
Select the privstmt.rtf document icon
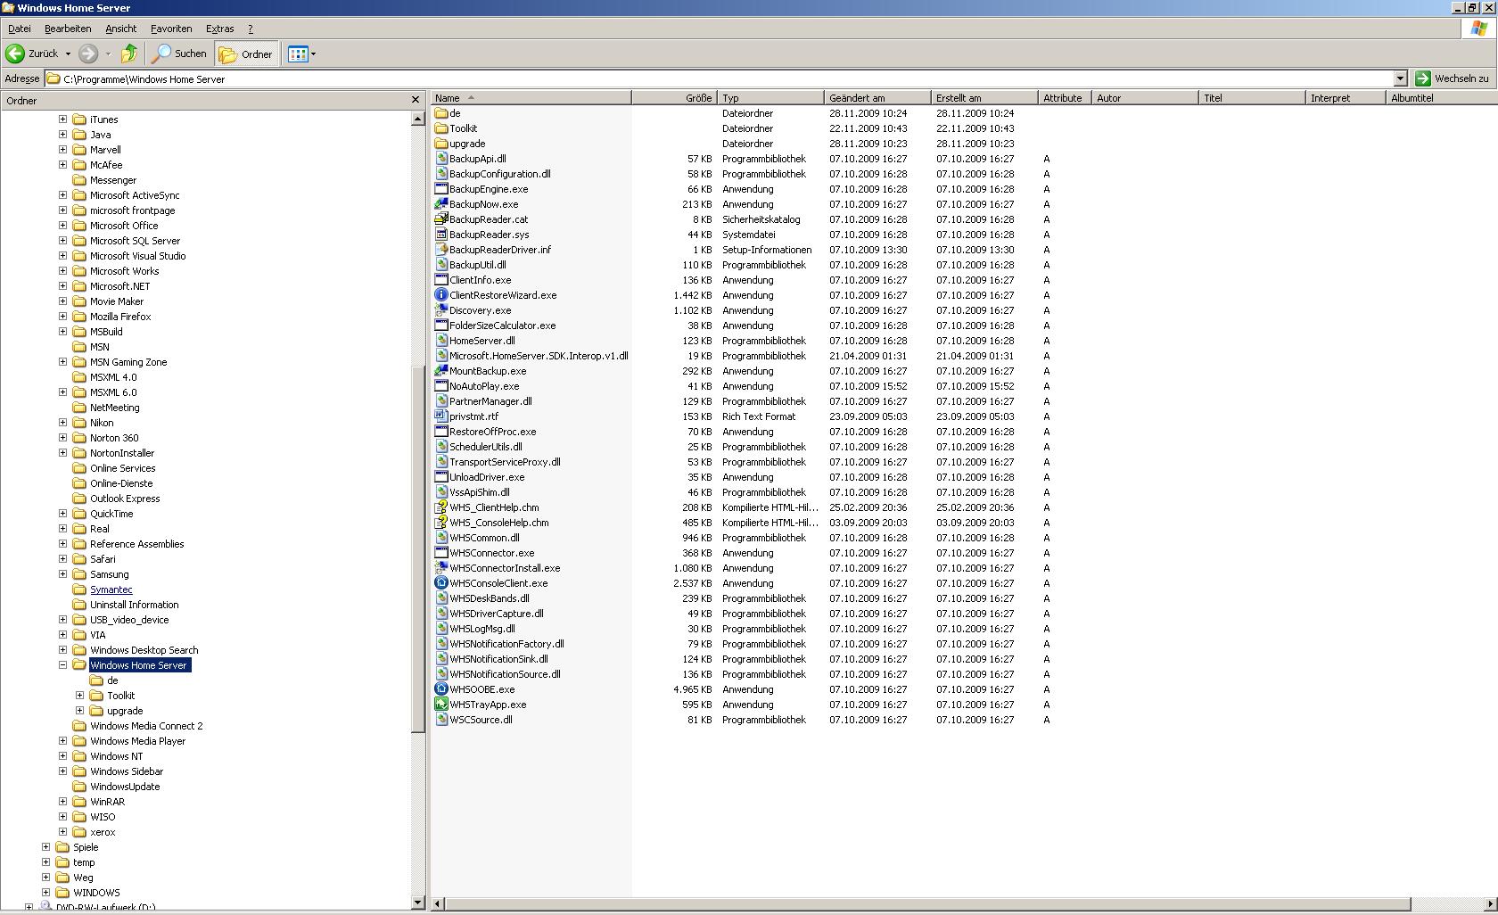coord(440,416)
